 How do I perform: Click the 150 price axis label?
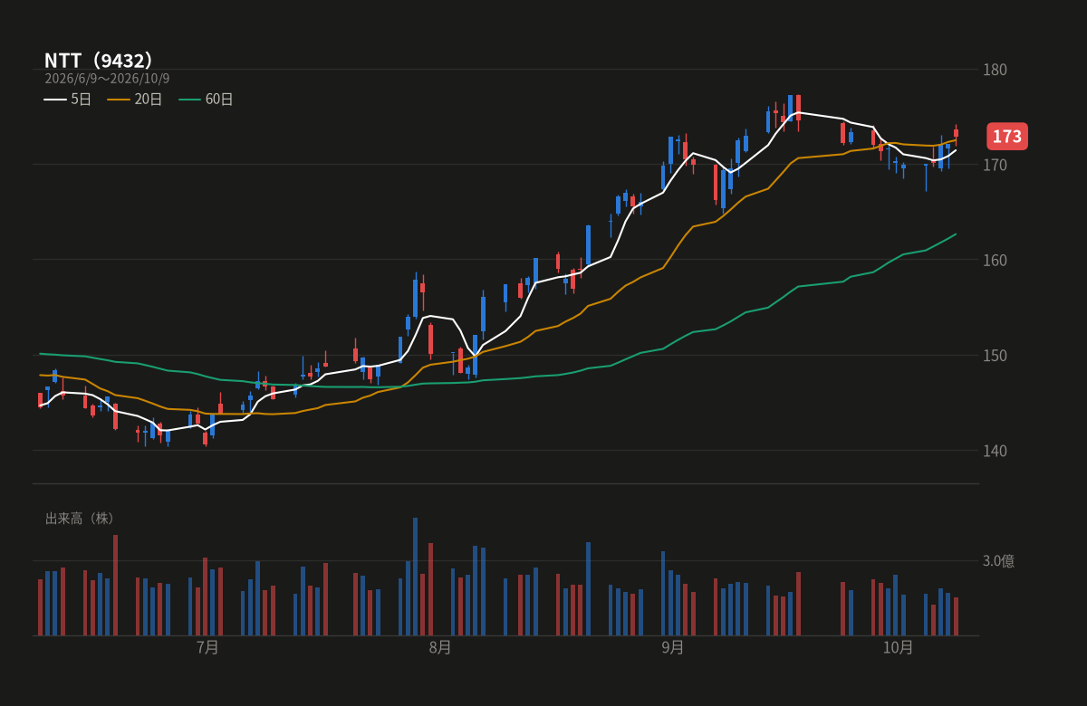pyautogui.click(x=996, y=355)
